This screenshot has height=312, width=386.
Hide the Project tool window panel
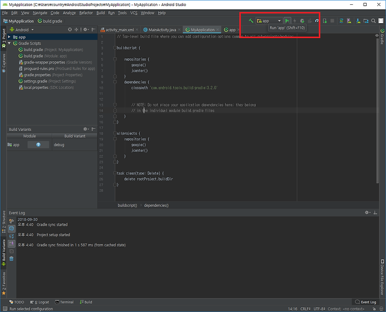point(93,30)
